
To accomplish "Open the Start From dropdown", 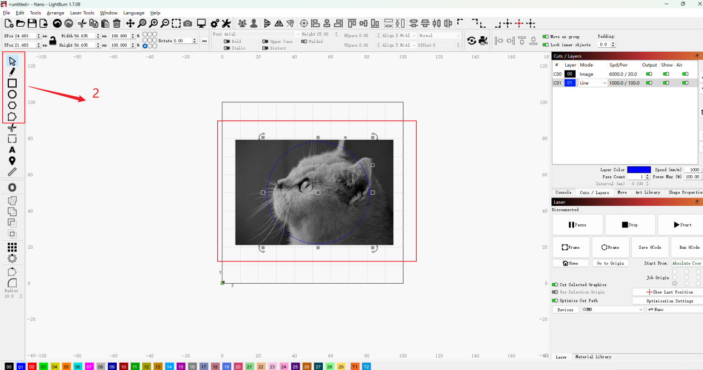I will (686, 263).
